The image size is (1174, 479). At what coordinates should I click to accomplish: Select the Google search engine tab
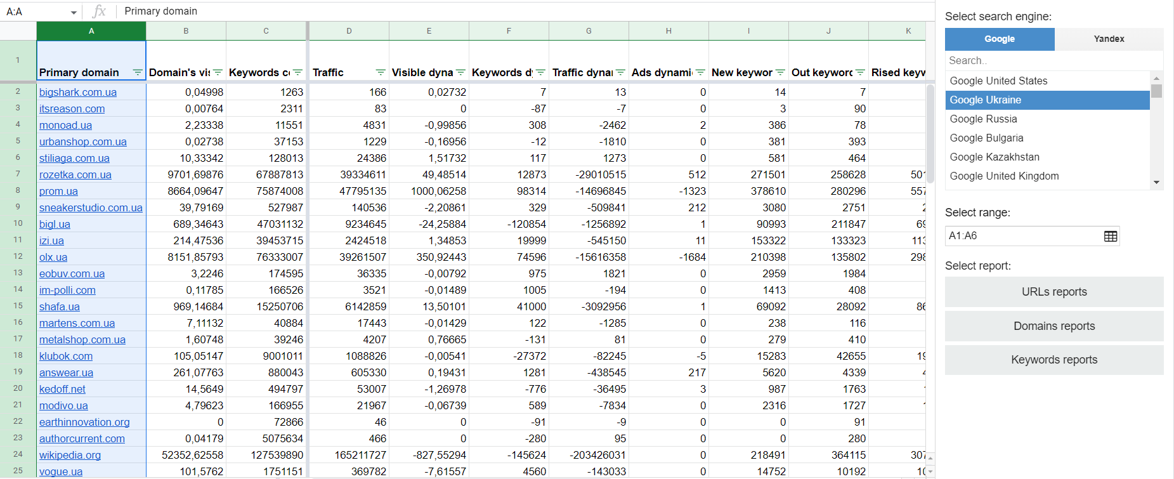point(999,39)
